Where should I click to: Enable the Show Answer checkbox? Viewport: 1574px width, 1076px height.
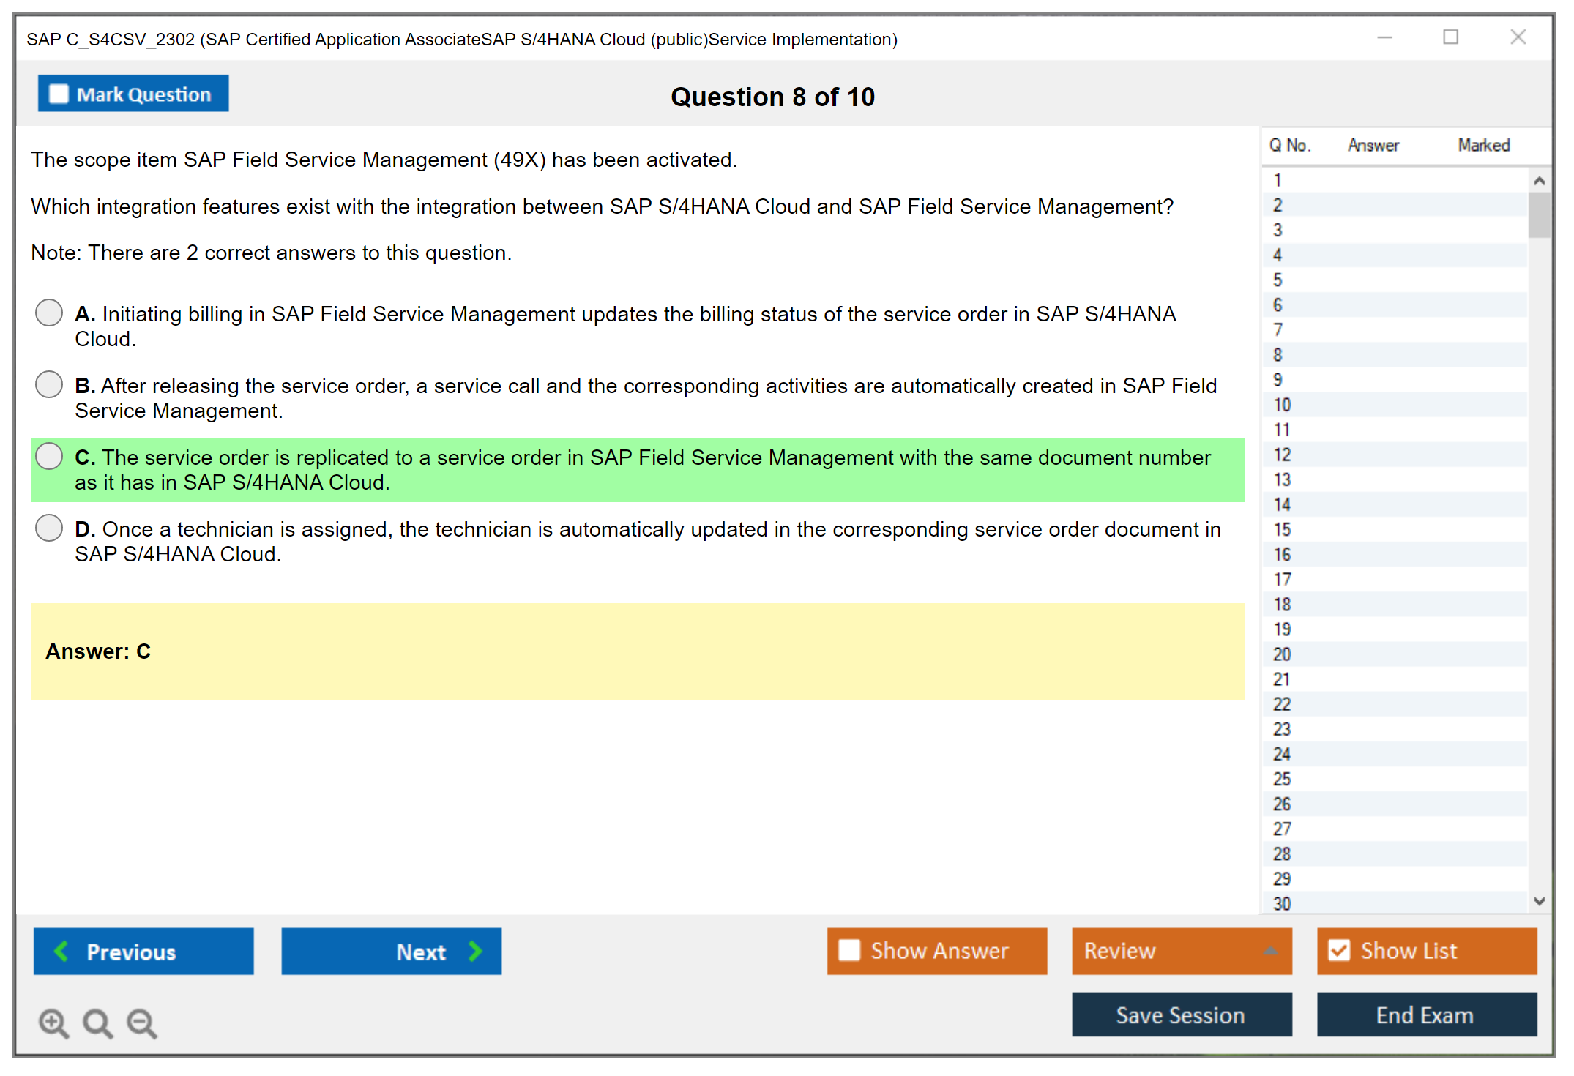(849, 950)
